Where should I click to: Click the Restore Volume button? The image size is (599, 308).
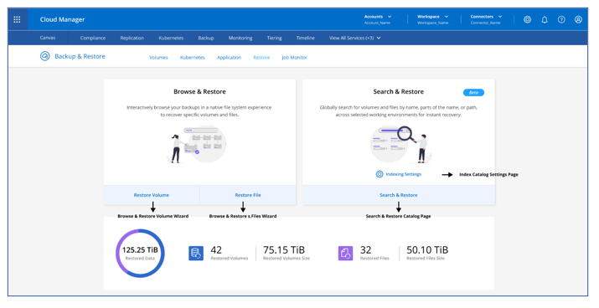152,195
